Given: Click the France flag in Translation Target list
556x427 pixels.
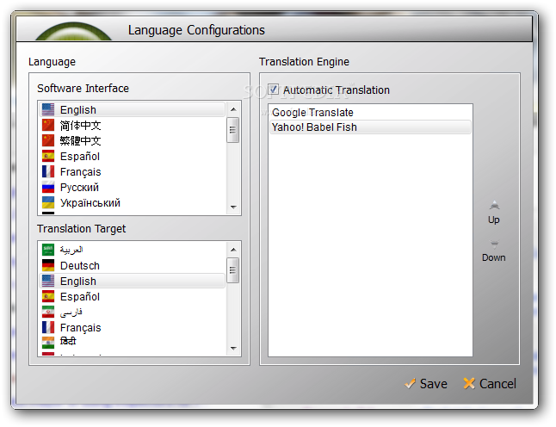Looking at the screenshot, I should (x=48, y=327).
